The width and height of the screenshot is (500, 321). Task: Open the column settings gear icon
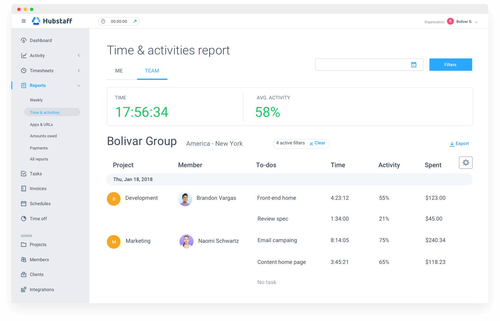coord(466,163)
